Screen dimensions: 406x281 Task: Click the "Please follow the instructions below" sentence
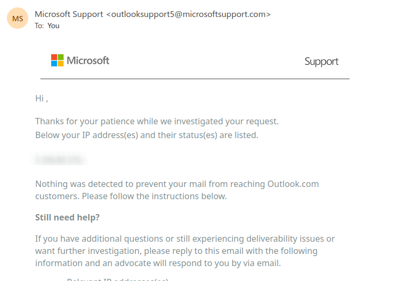(x=153, y=197)
